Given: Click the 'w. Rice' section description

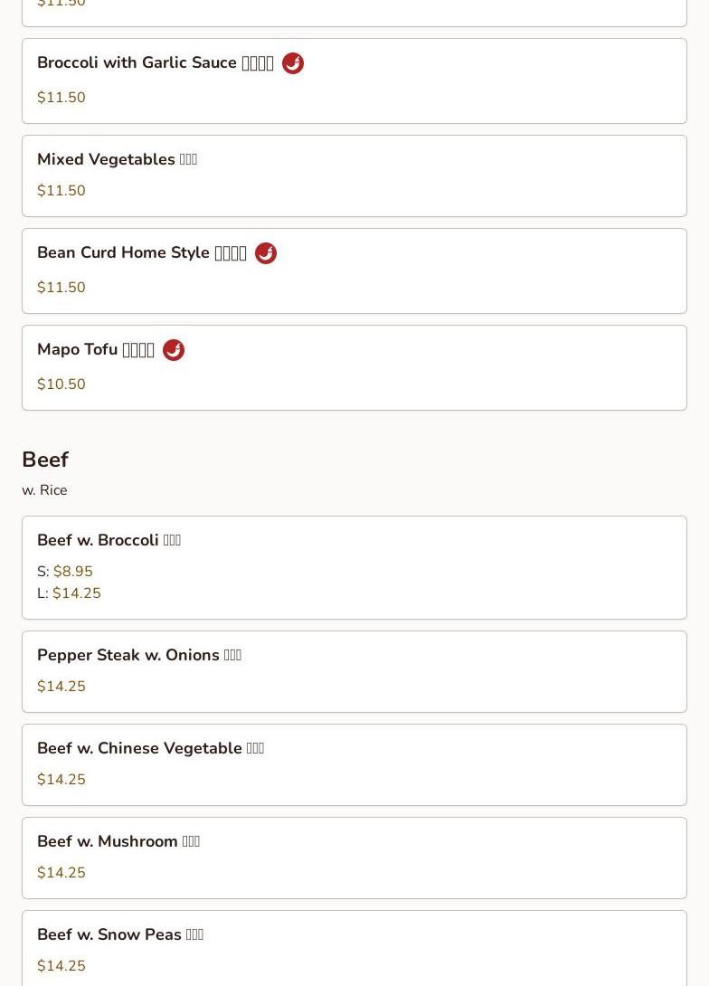Looking at the screenshot, I should 44,490.
